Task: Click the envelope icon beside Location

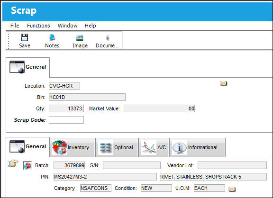Action: pyautogui.click(x=223, y=83)
